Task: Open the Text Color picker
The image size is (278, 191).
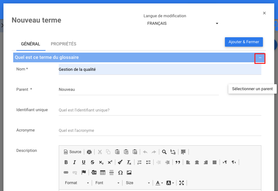Action: [x=159, y=183]
